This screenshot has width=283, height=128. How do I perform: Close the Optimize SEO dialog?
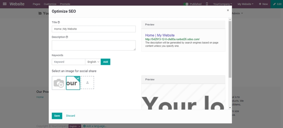[228, 10]
